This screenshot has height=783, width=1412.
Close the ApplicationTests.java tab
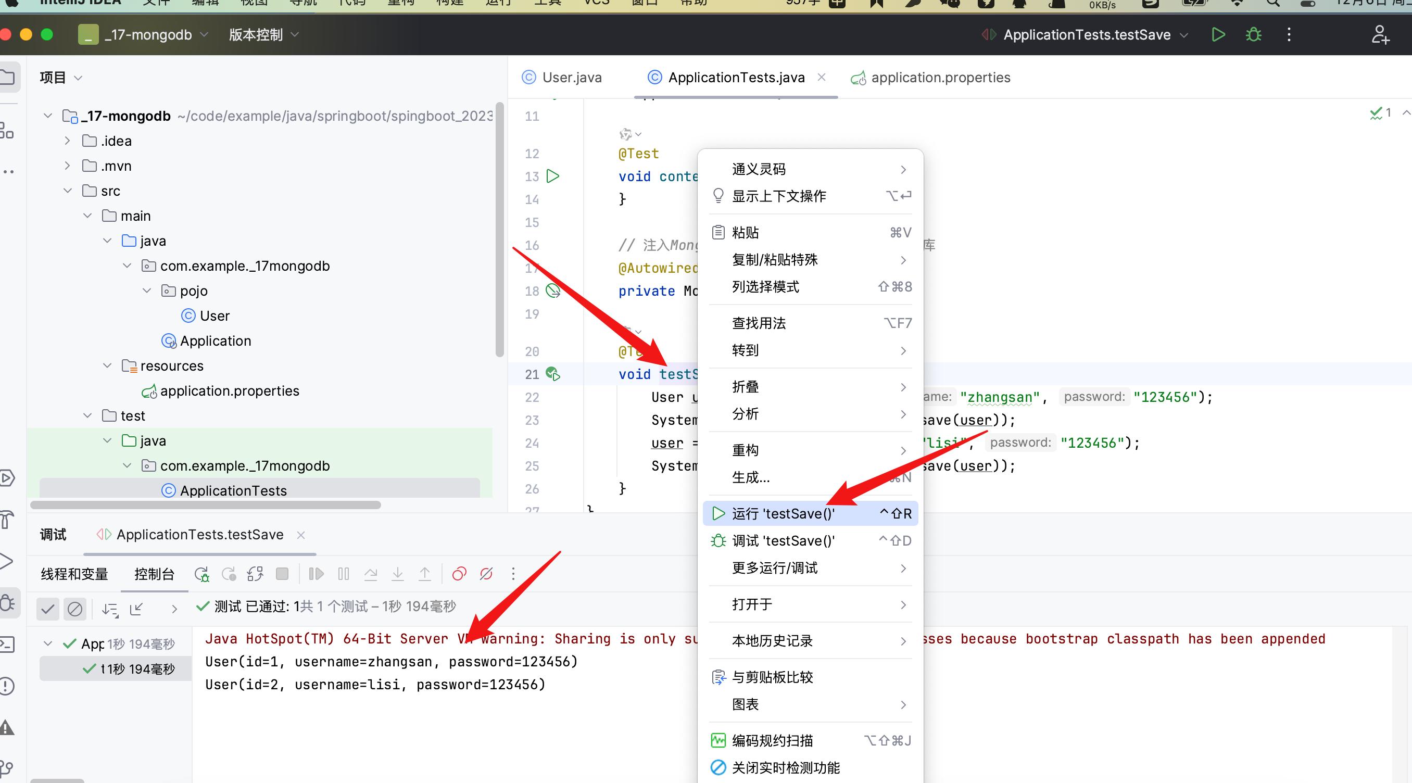[821, 77]
